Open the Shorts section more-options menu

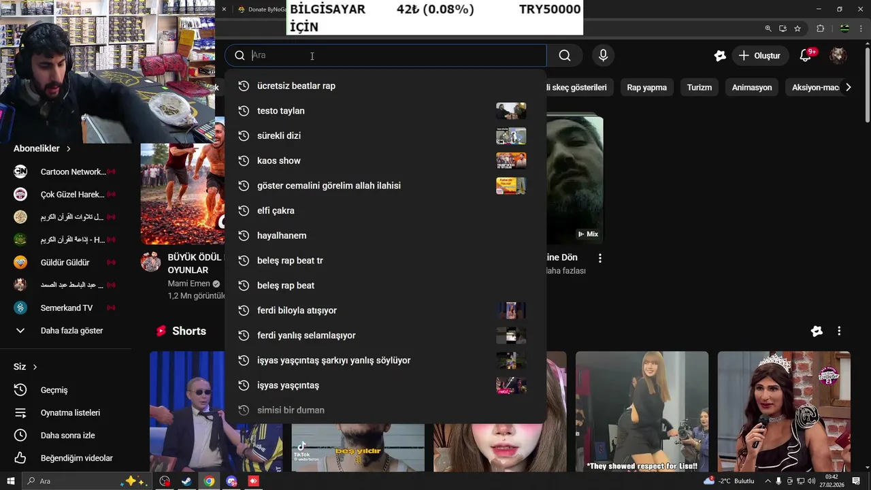pos(839,331)
